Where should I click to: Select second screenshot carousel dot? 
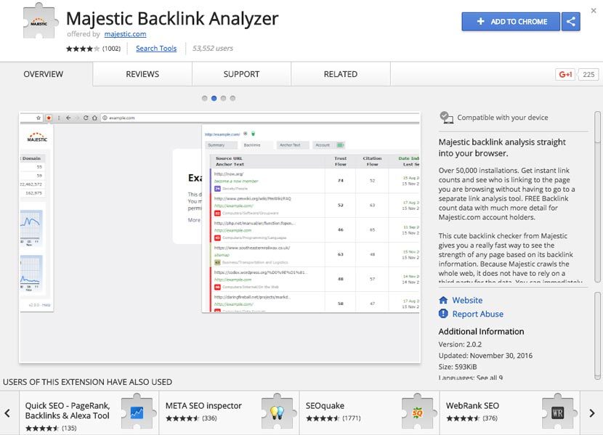[x=214, y=98]
